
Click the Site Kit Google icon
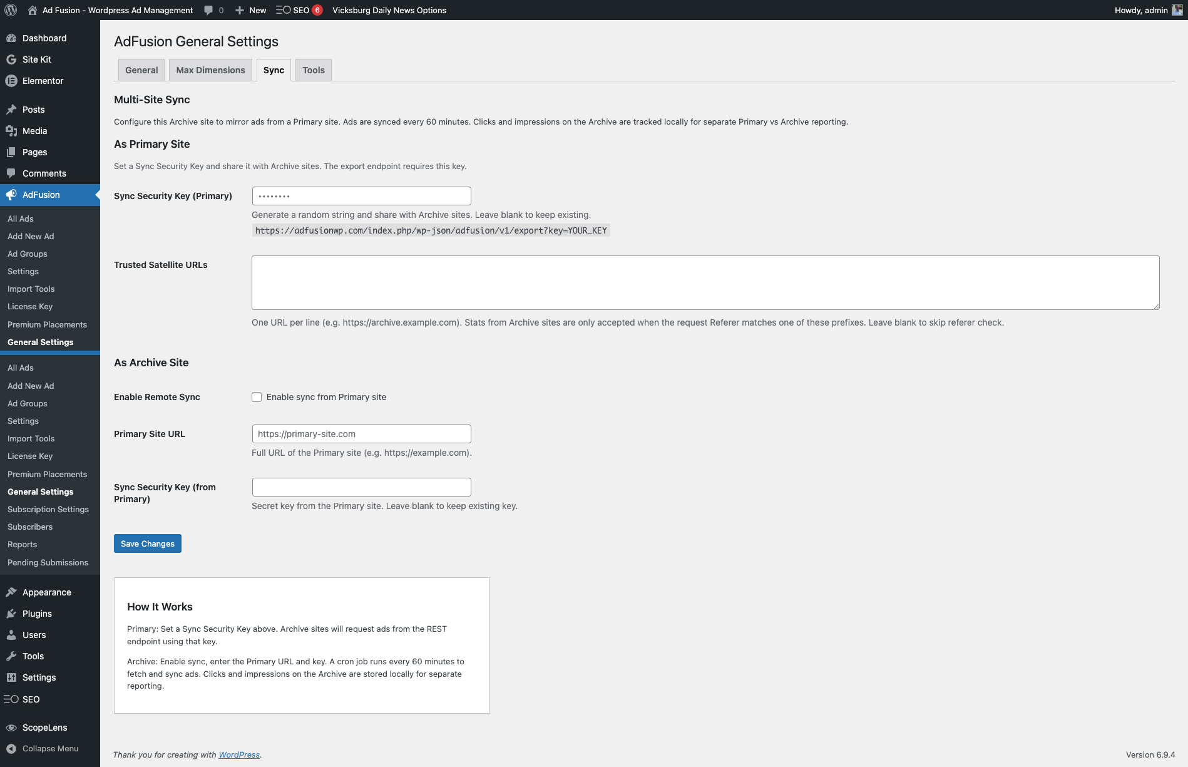click(11, 59)
